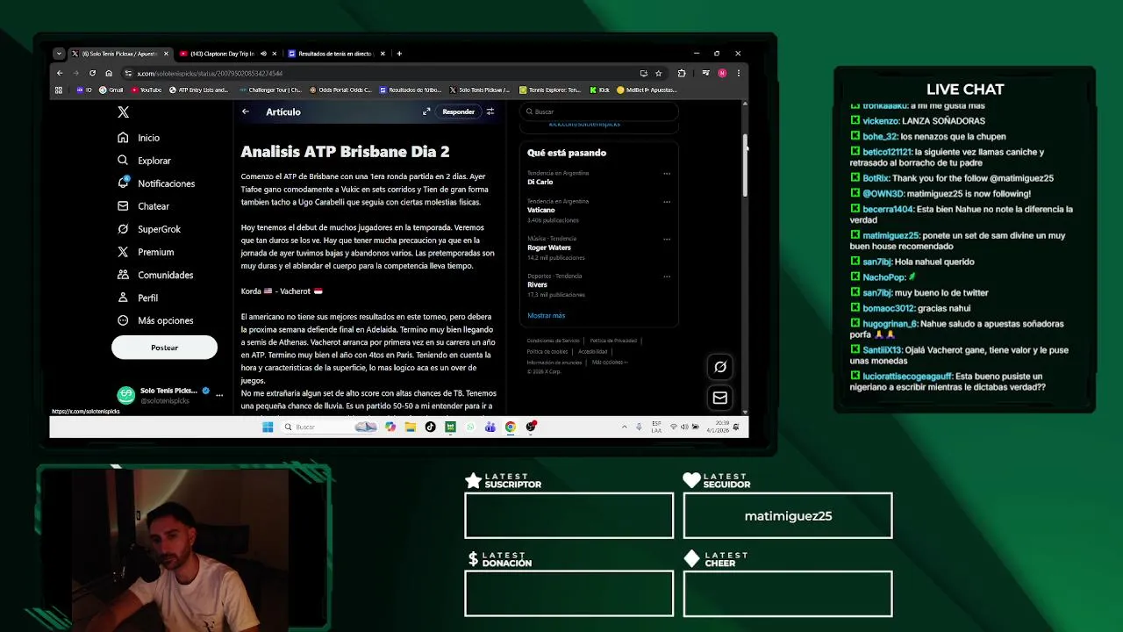The image size is (1123, 632).
Task: Open options dots for Di Carlo trend
Action: (667, 174)
